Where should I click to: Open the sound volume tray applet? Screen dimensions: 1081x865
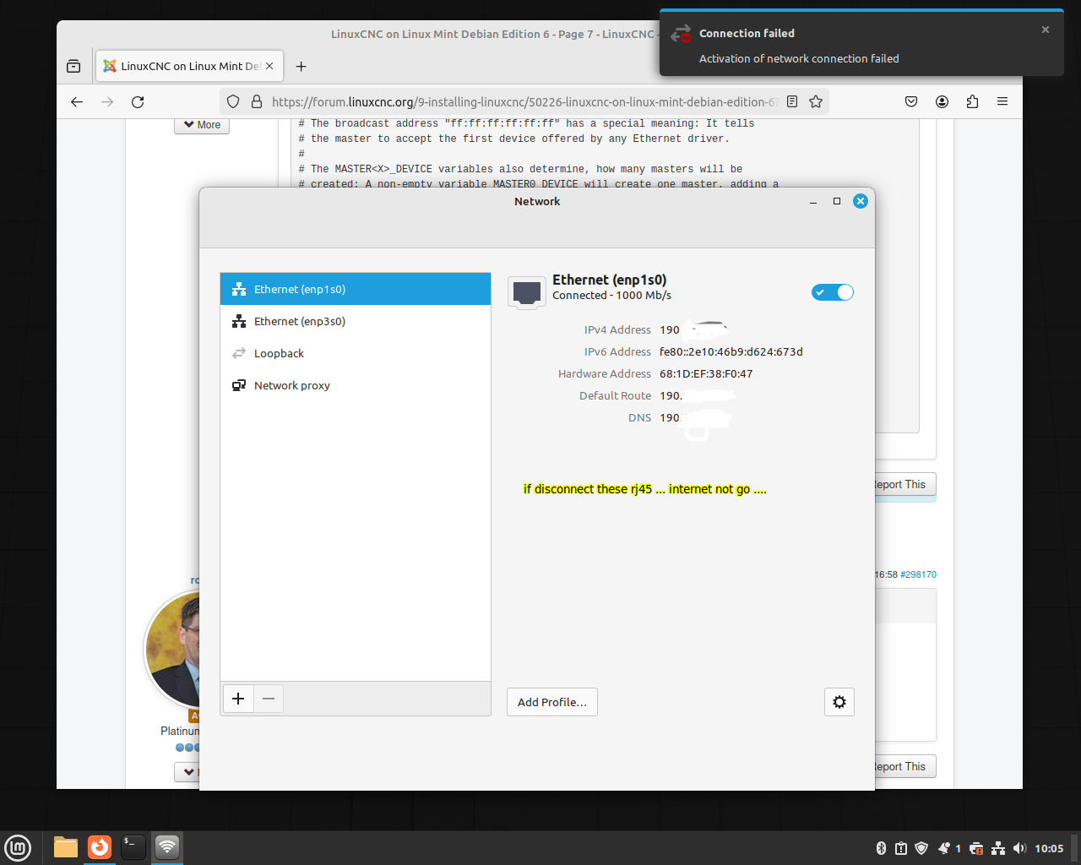[x=1019, y=848]
